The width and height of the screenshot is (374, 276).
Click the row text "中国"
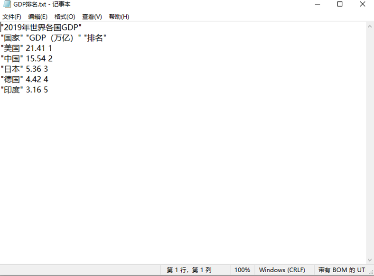tap(12, 59)
